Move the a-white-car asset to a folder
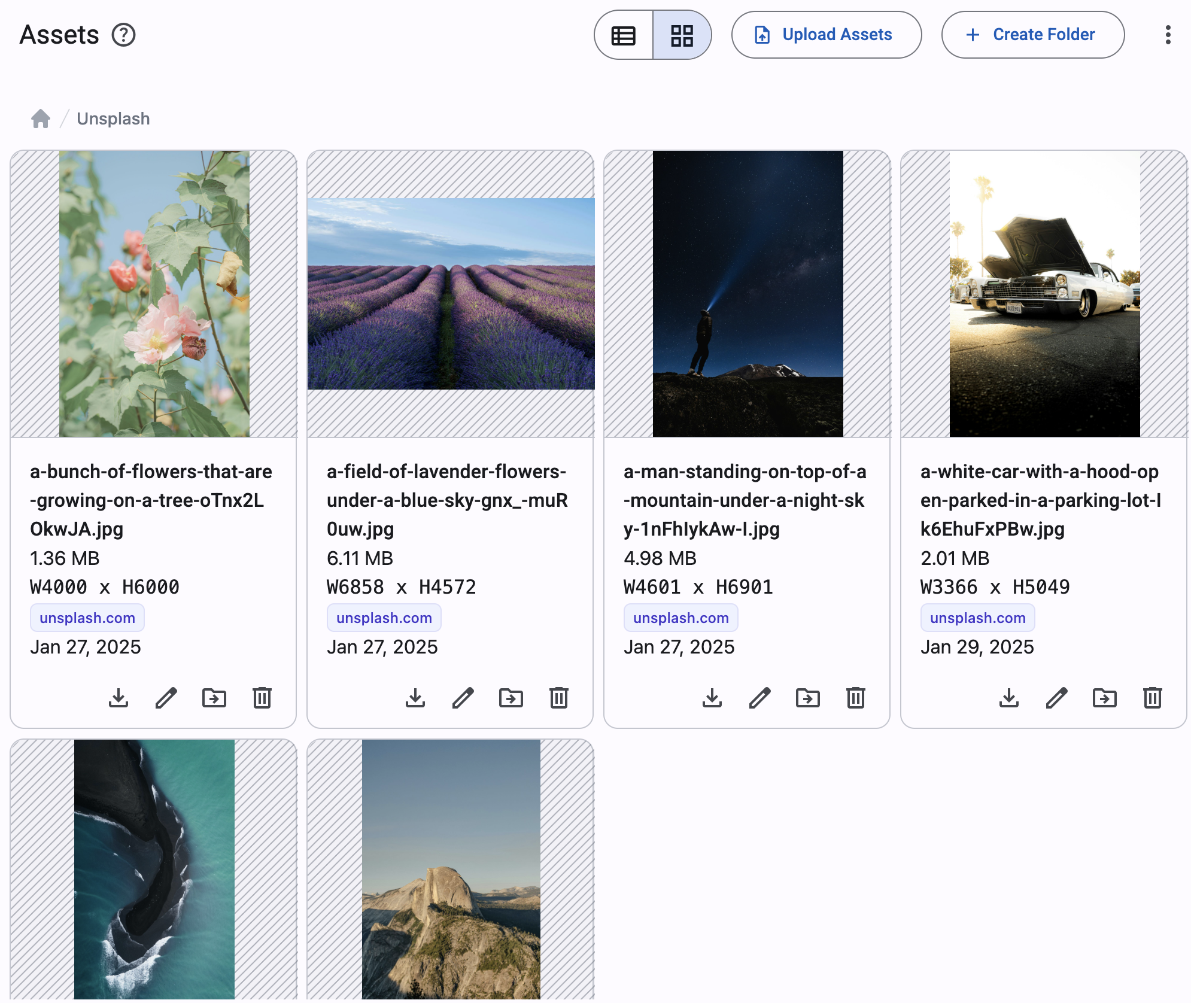1191x1003 pixels. [1105, 698]
